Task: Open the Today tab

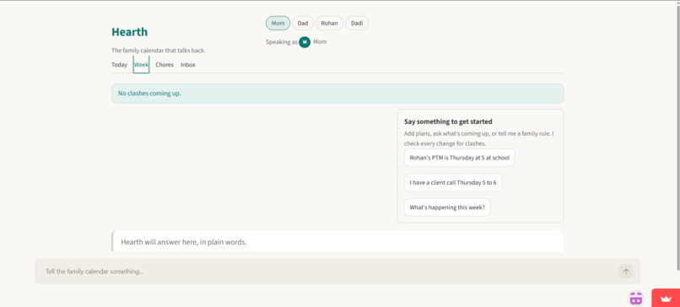Action: [x=119, y=65]
